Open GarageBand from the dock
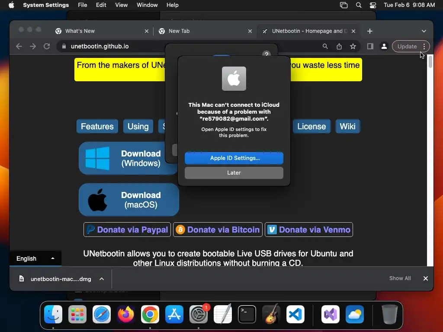 [x=271, y=314]
